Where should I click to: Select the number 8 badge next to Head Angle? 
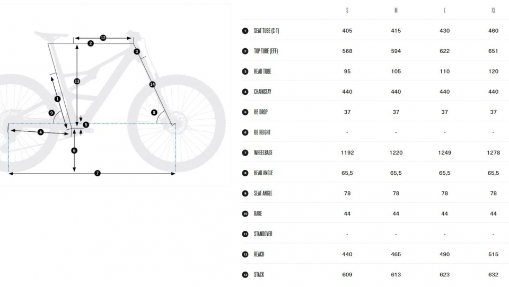[x=245, y=173]
